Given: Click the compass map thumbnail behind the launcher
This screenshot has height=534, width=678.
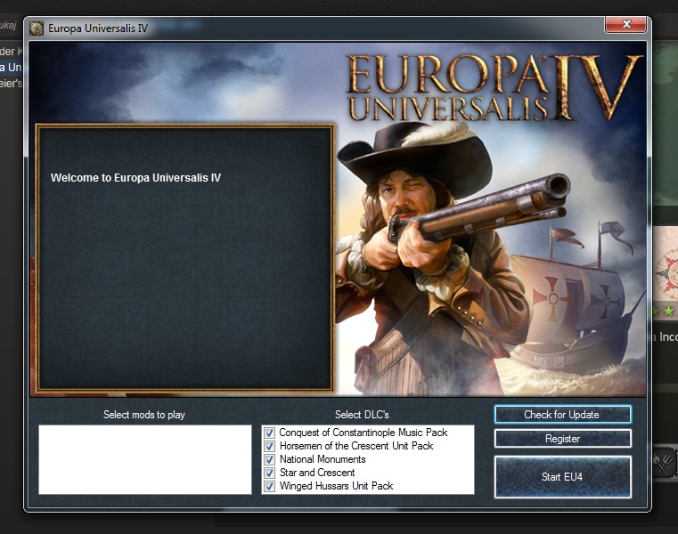Looking at the screenshot, I should tap(665, 264).
